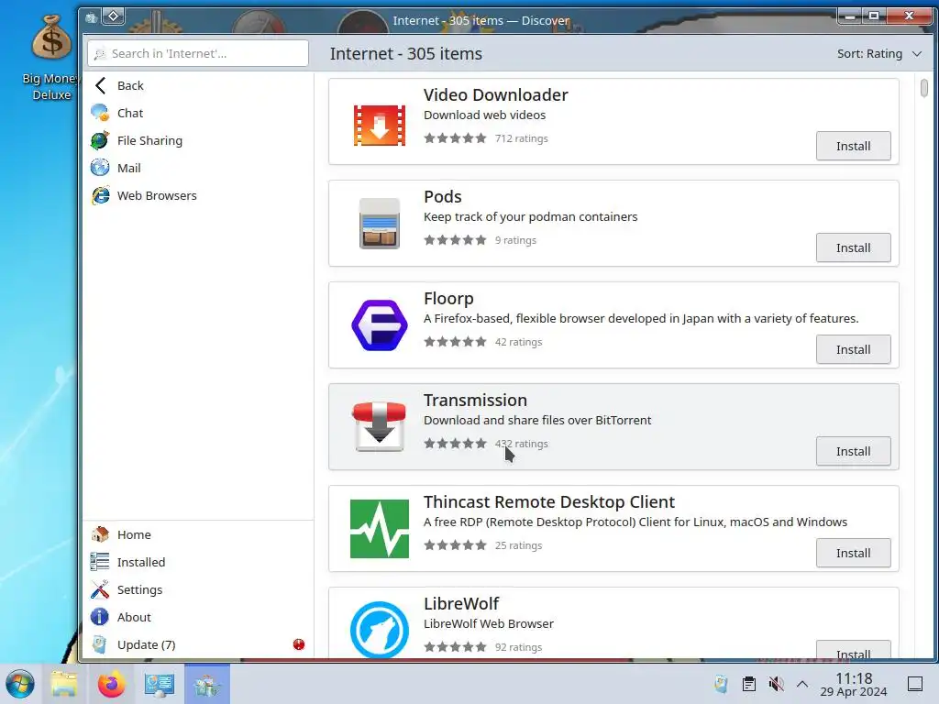Open the system settings taskbar icon
Image resolution: width=939 pixels, height=704 pixels.
(160, 684)
